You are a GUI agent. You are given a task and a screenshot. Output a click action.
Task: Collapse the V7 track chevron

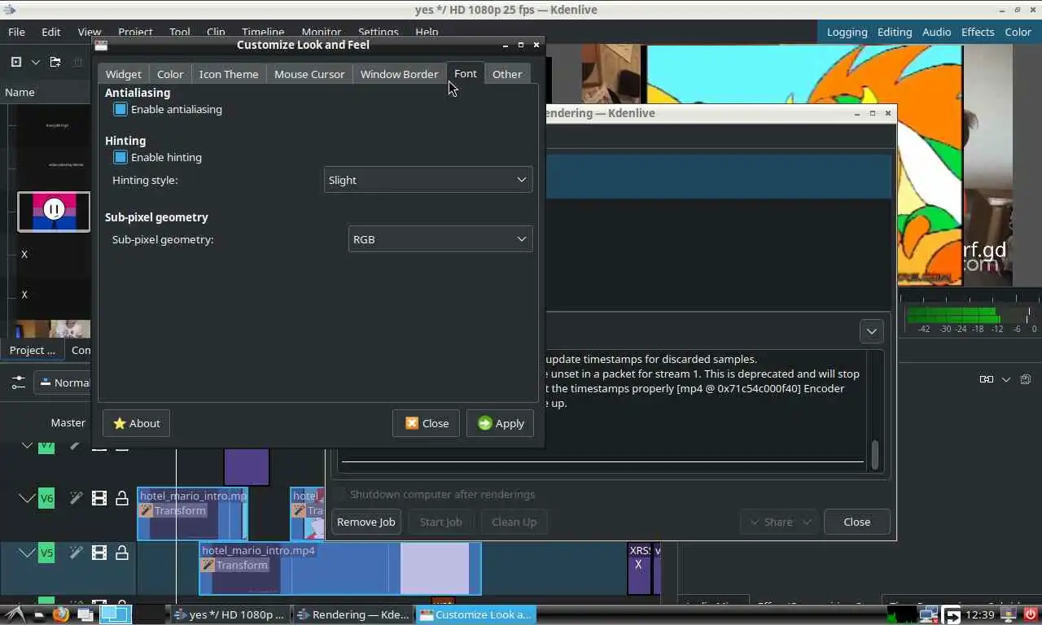coord(27,446)
